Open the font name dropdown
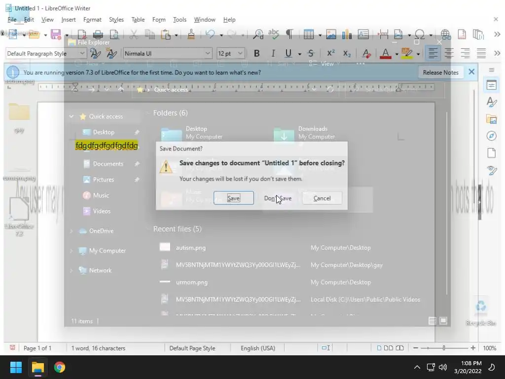Image resolution: width=505 pixels, height=379 pixels. [208, 53]
